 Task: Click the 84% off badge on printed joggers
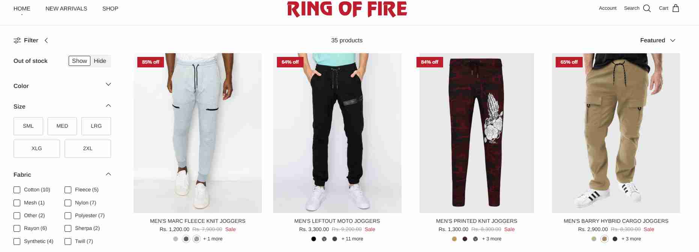point(430,62)
